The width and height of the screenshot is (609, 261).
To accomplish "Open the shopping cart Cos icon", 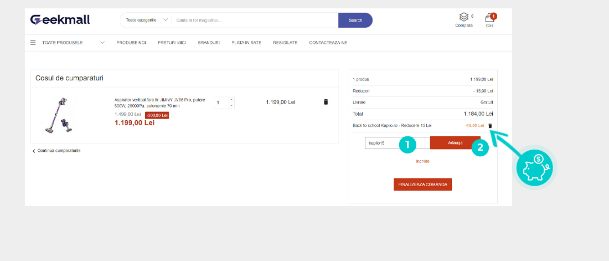I will [489, 18].
